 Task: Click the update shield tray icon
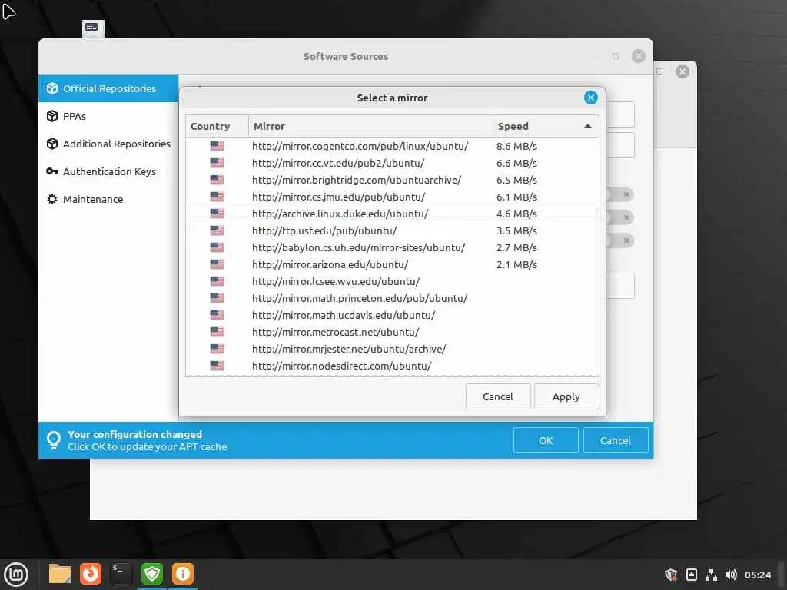point(670,575)
